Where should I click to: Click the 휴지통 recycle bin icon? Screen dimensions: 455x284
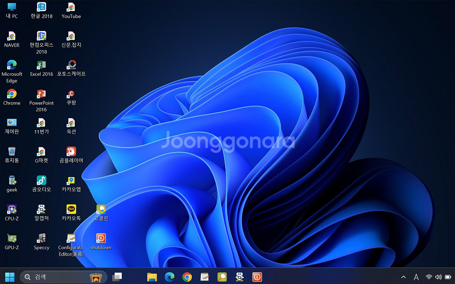tap(12, 151)
